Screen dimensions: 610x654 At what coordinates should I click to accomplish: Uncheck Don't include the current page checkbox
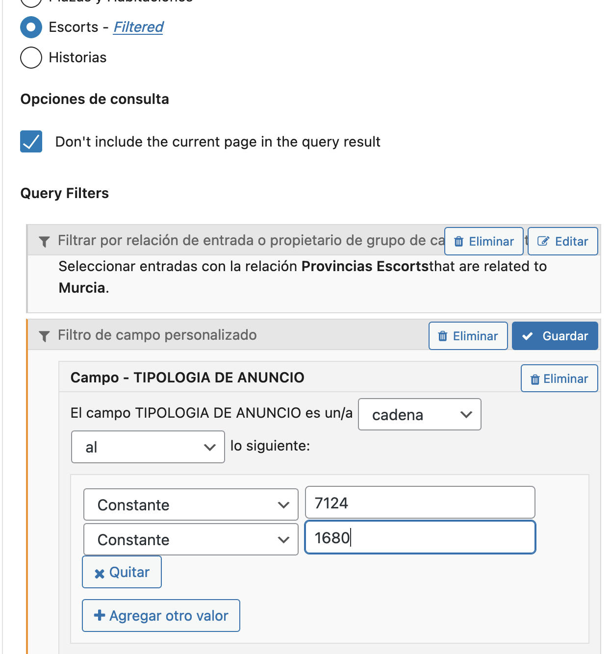(x=31, y=142)
